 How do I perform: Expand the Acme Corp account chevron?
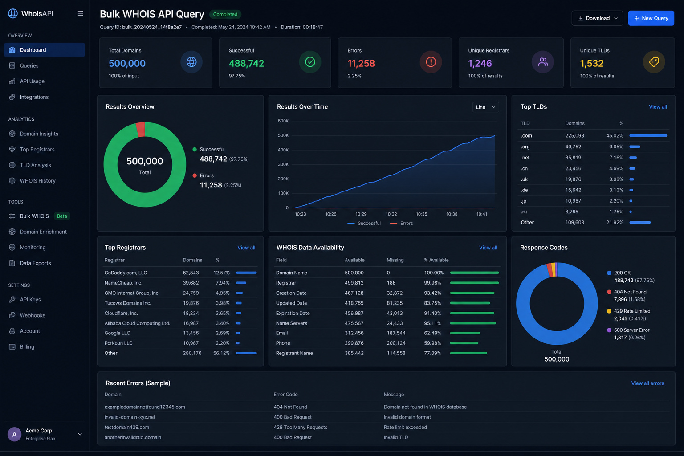point(80,434)
